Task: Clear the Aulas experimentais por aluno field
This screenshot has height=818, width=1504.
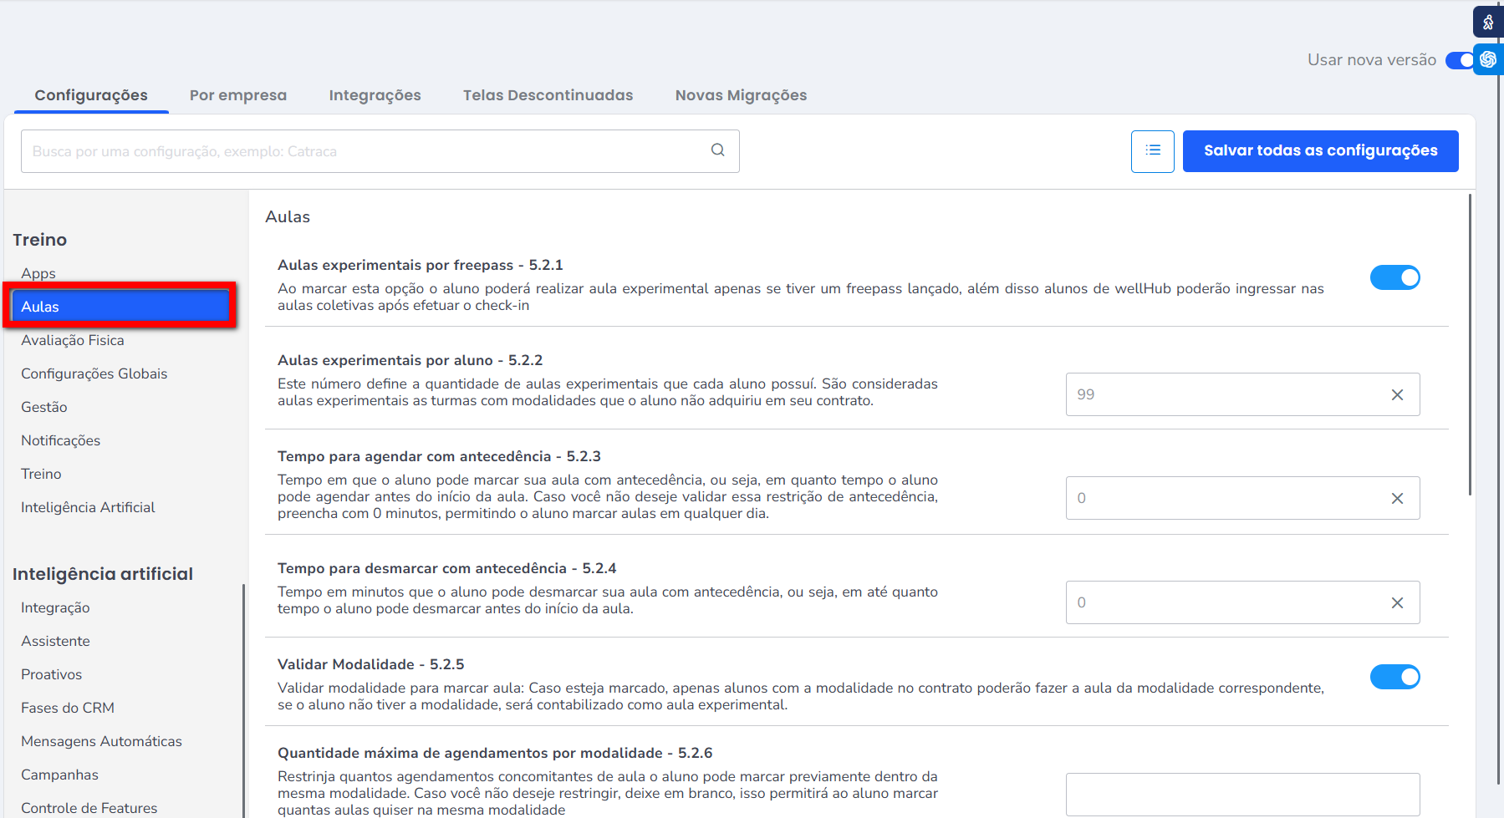Action: (1397, 395)
